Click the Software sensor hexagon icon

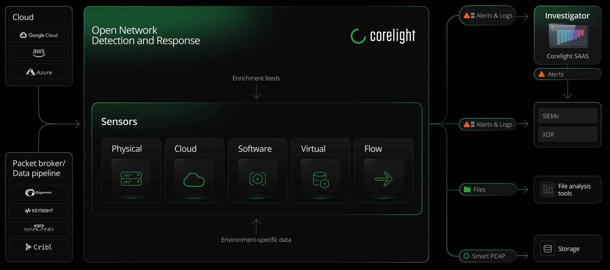point(257,179)
